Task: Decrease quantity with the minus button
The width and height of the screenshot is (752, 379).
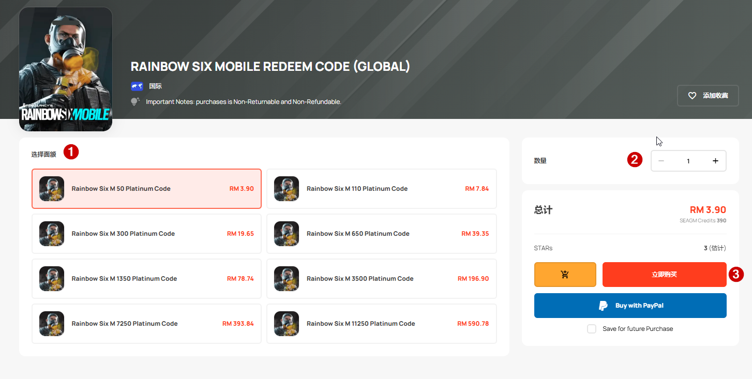Action: coord(661,161)
